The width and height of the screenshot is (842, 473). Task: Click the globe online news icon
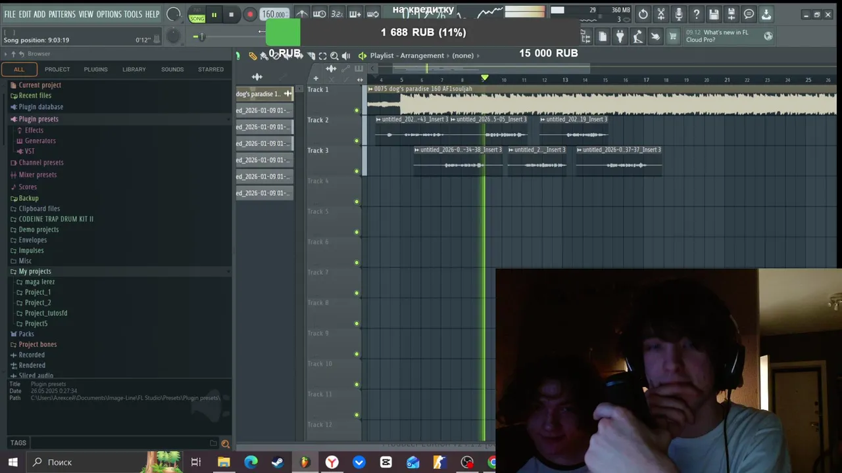[x=768, y=36]
